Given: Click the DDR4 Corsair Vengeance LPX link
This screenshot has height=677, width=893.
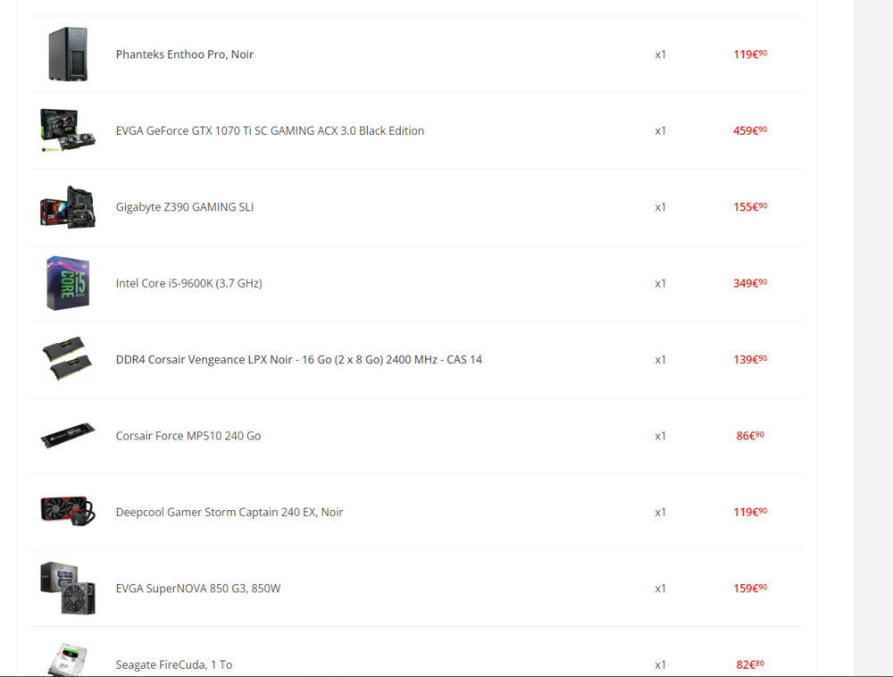Looking at the screenshot, I should point(298,360).
